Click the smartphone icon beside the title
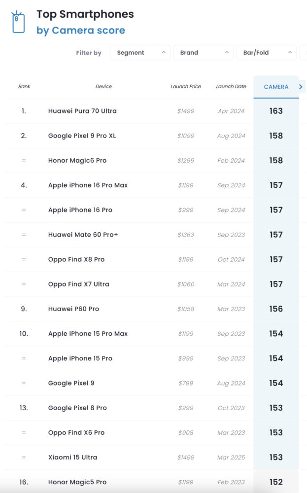 click(18, 22)
